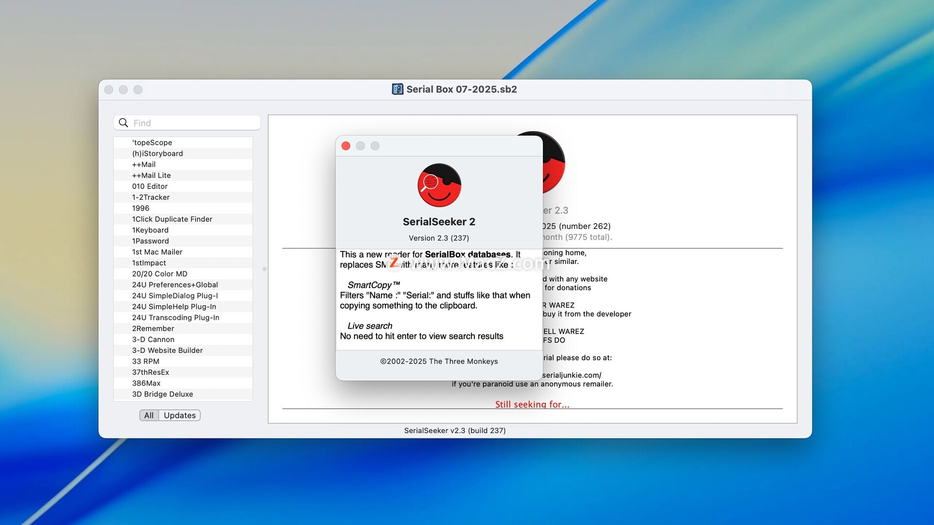934x525 pixels.
Task: Select the ++Mail Lite entry
Action: [183, 175]
